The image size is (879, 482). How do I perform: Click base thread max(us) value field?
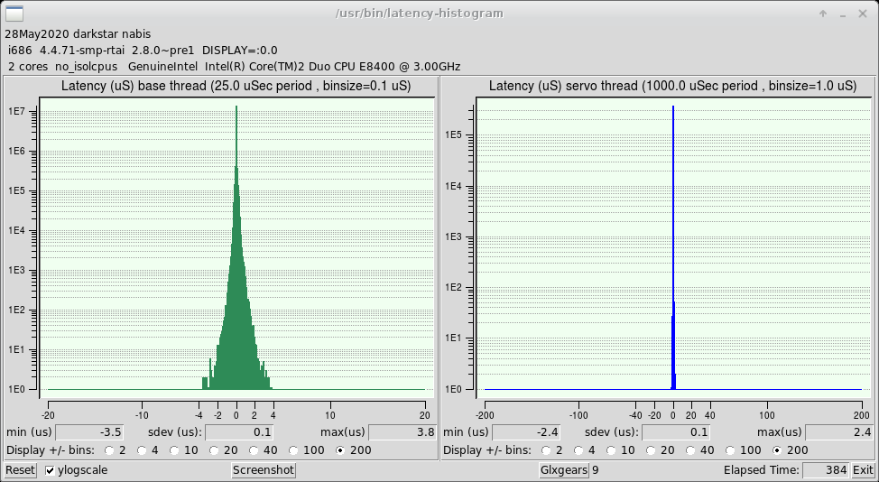pyautogui.click(x=402, y=432)
